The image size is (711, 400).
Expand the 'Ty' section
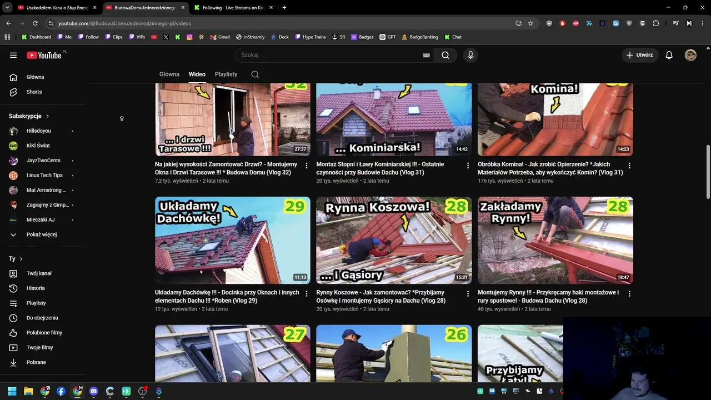click(x=16, y=259)
